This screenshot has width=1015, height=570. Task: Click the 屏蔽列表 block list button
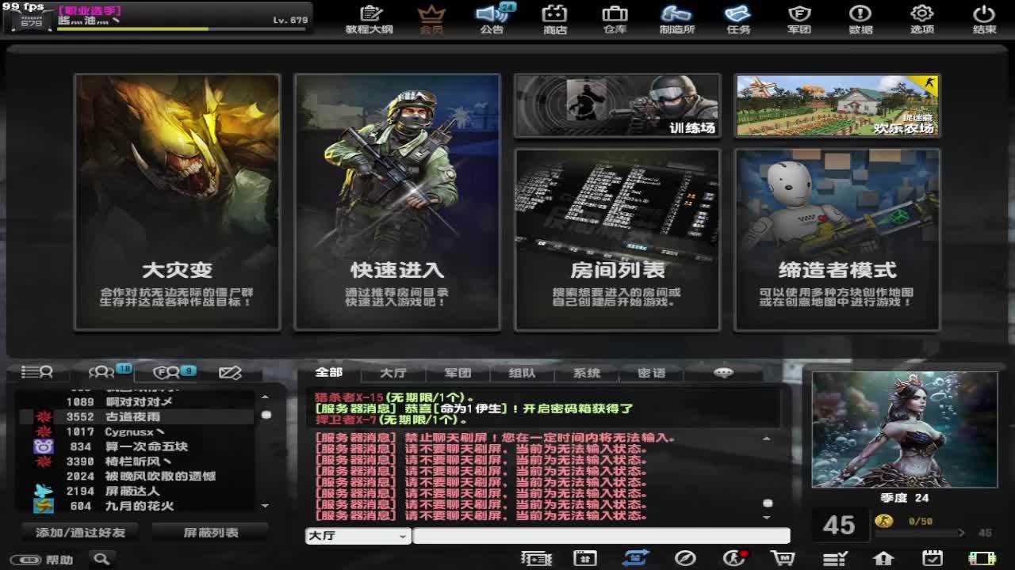tap(210, 533)
